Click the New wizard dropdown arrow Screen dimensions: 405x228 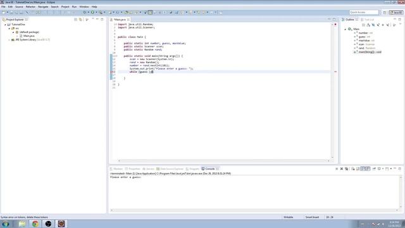click(7, 13)
